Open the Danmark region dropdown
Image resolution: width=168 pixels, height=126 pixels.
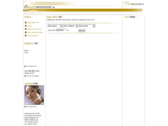[x=87, y=26]
